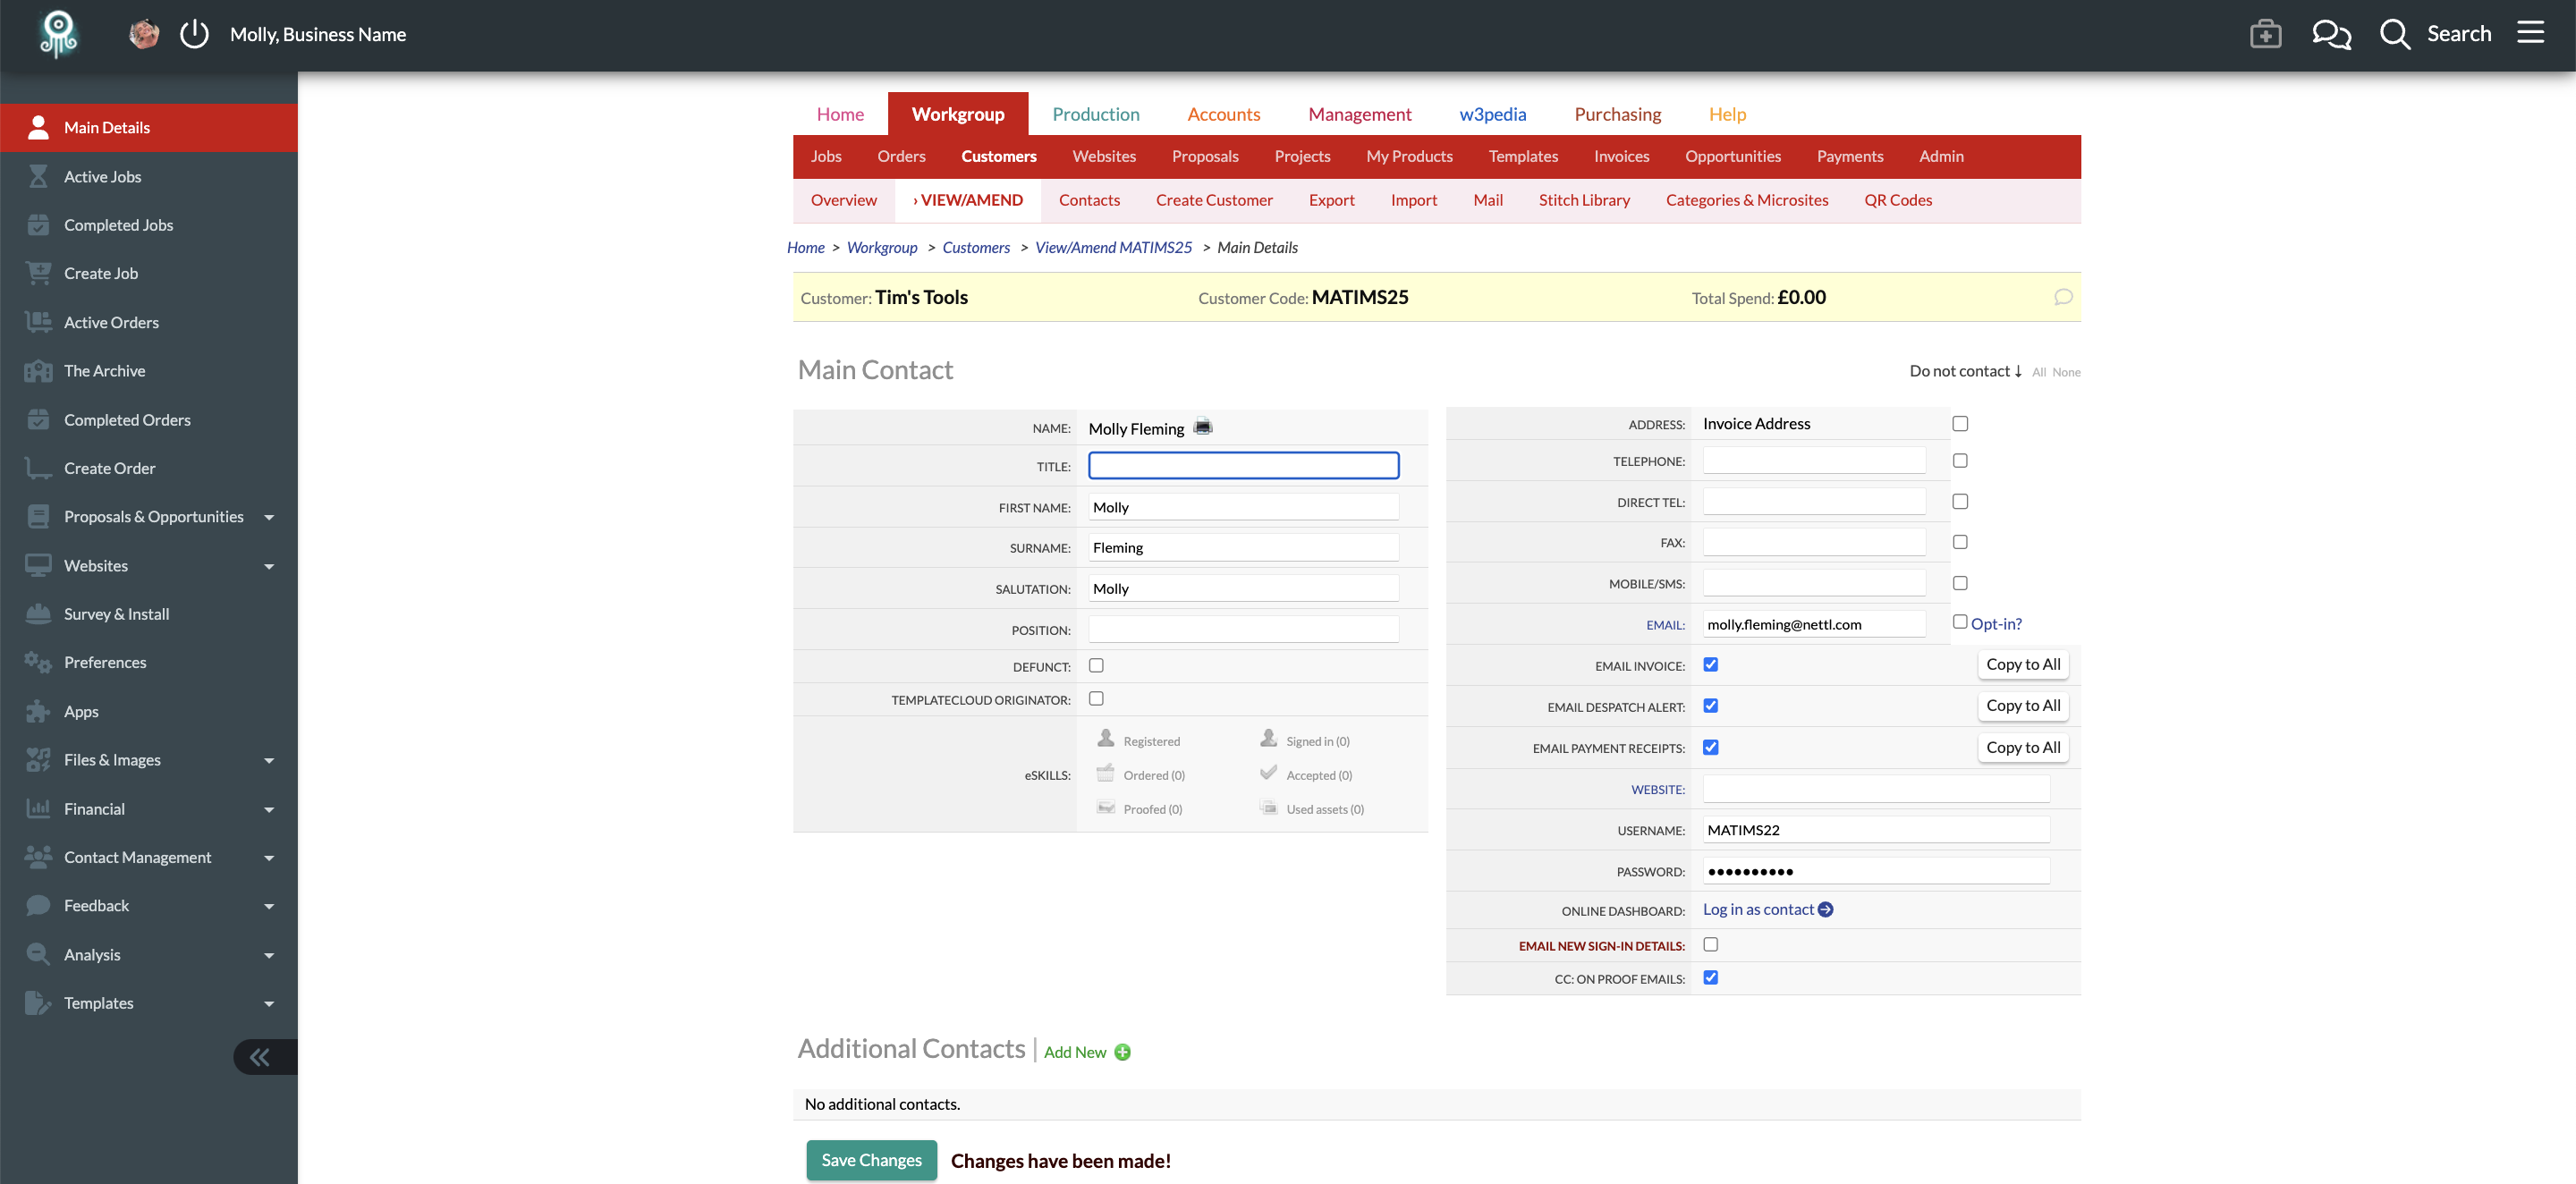This screenshot has height=1184, width=2576.
Task: Click the power logout icon in header
Action: (194, 34)
